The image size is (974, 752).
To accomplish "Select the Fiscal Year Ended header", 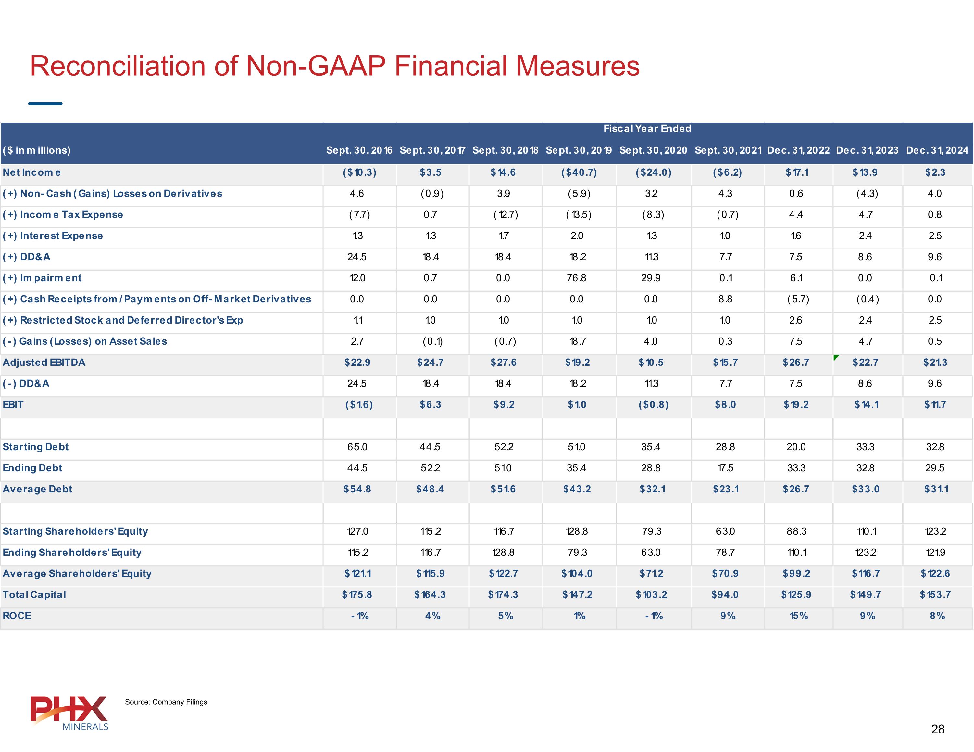I will 647,129.
